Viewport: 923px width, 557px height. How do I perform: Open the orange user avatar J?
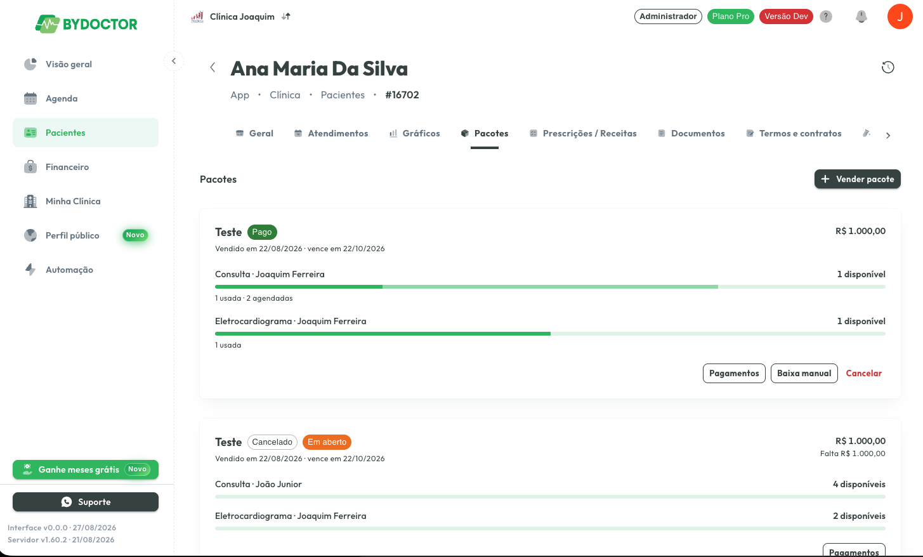[900, 16]
